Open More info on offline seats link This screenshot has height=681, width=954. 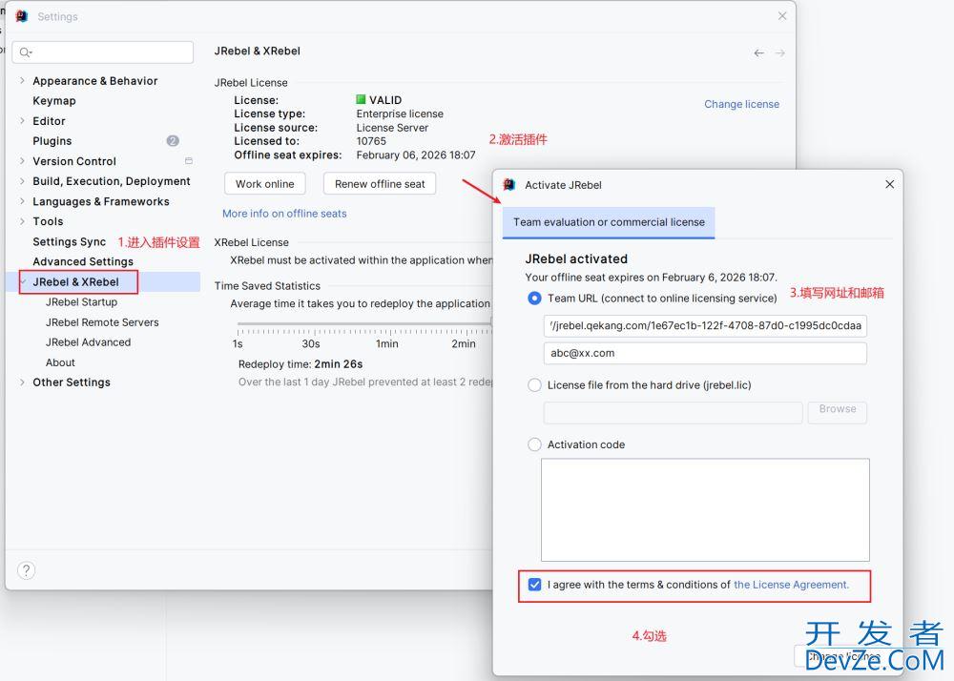tap(284, 214)
